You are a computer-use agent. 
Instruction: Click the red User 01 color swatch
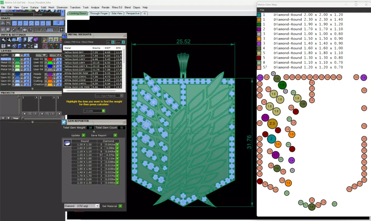(50, 59)
